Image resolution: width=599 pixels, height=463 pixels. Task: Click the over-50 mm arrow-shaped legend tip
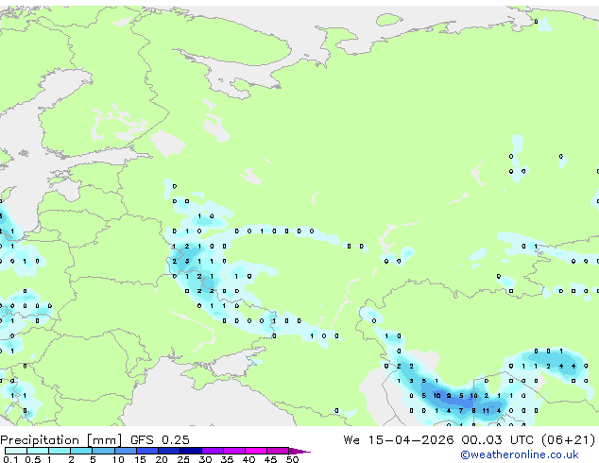tap(299, 451)
